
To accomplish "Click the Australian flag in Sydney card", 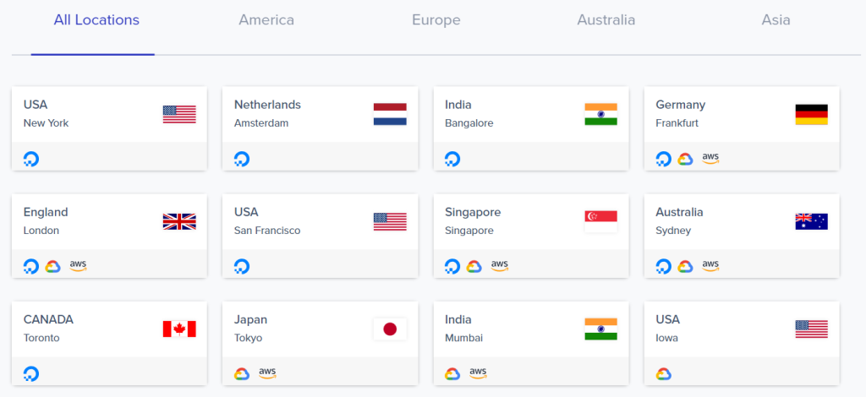I will point(811,221).
